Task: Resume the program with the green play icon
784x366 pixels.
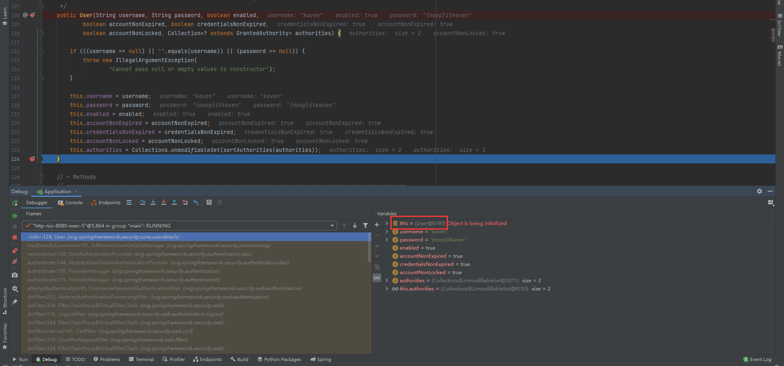Action: pyautogui.click(x=15, y=216)
